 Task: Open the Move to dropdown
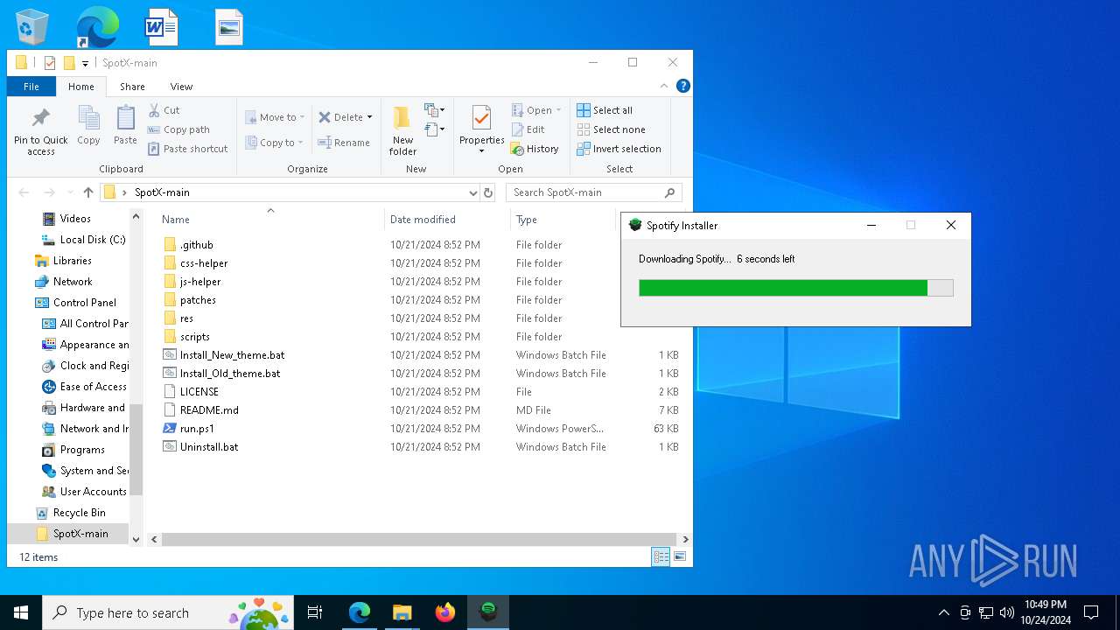(x=275, y=117)
